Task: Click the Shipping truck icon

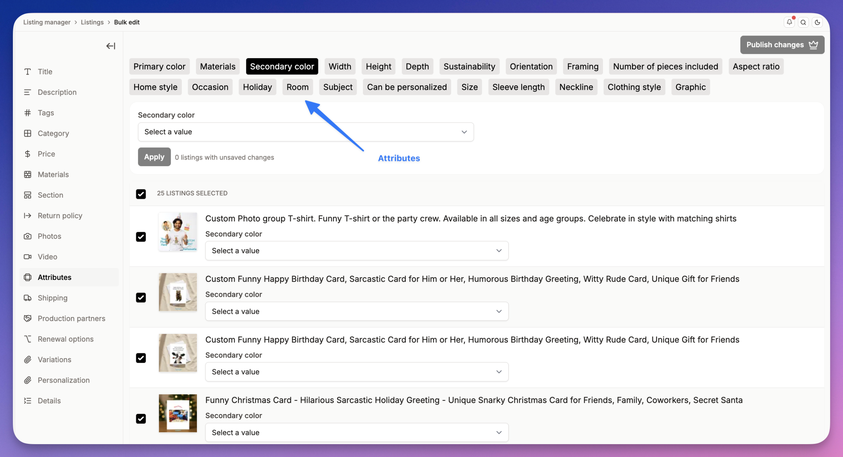Action: [28, 298]
